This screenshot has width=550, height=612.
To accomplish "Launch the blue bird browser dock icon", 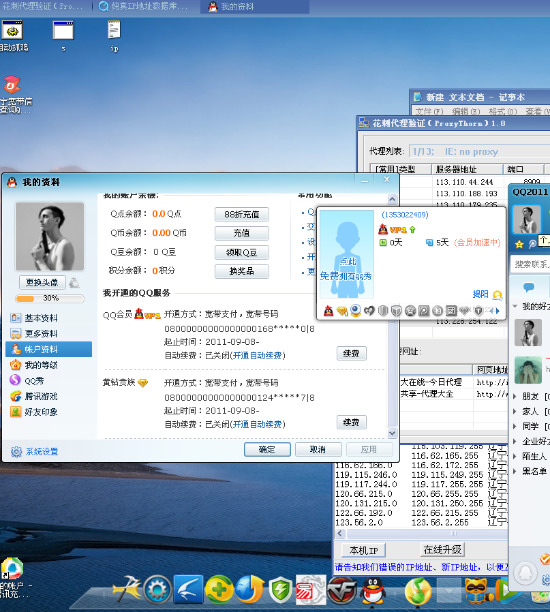I will 189,590.
